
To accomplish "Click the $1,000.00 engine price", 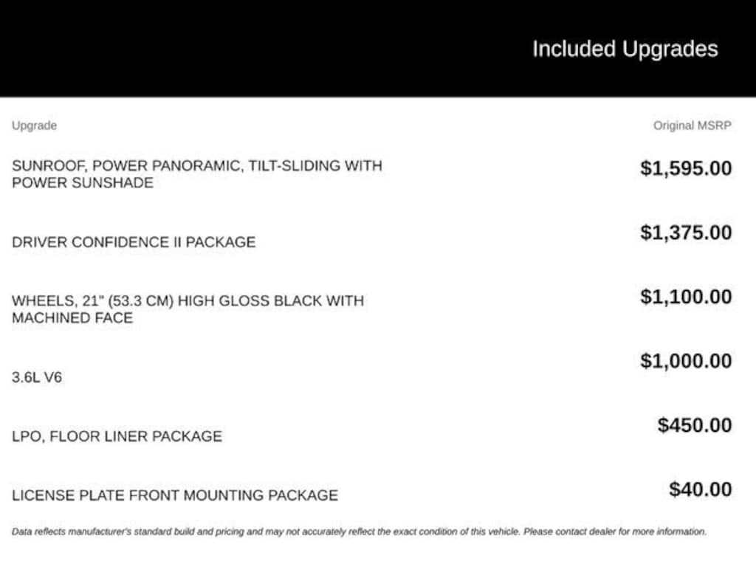I will coord(686,360).
